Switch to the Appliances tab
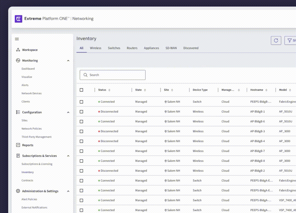The height and width of the screenshot is (213, 296). coord(151,48)
